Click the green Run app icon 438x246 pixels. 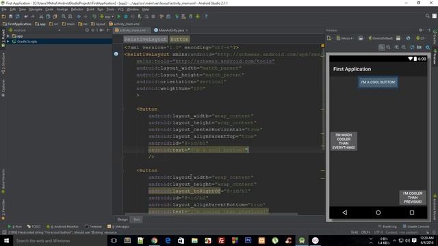pos(119,16)
